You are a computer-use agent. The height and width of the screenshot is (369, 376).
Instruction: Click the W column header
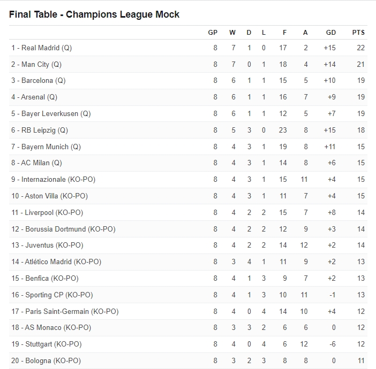coord(232,32)
